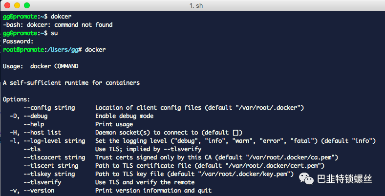Viewport: 385px width, 196px height.
Task: Click the 'su' command on the third line
Action: coord(54,33)
